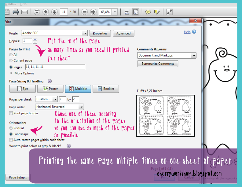Viewport: 242px width, 187px height.
Task: Decrease copies with down stepper arrow
Action: point(35,42)
